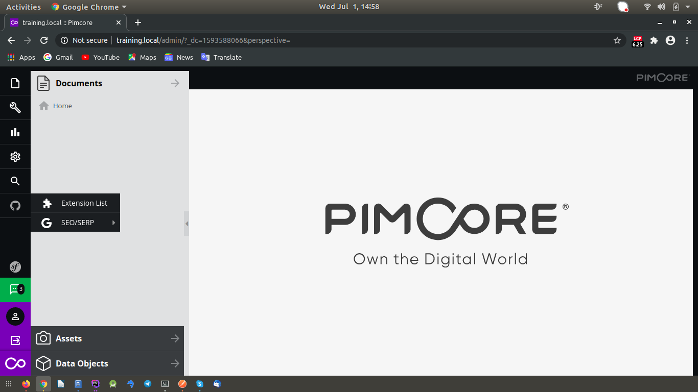
Task: Click the Not secure site info indicator
Action: pyautogui.click(x=84, y=40)
